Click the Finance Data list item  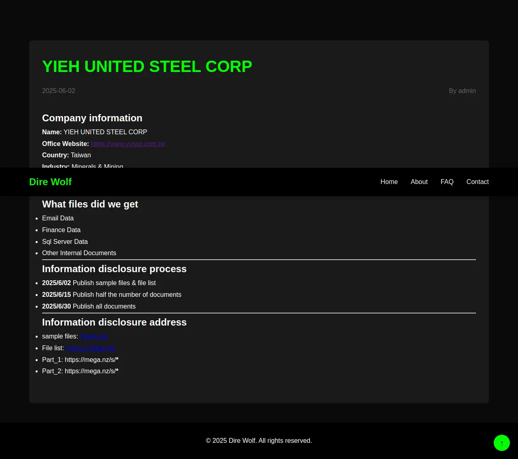[61, 230]
